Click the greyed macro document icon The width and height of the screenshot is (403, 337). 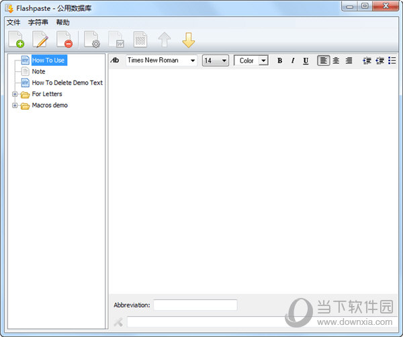(116, 40)
